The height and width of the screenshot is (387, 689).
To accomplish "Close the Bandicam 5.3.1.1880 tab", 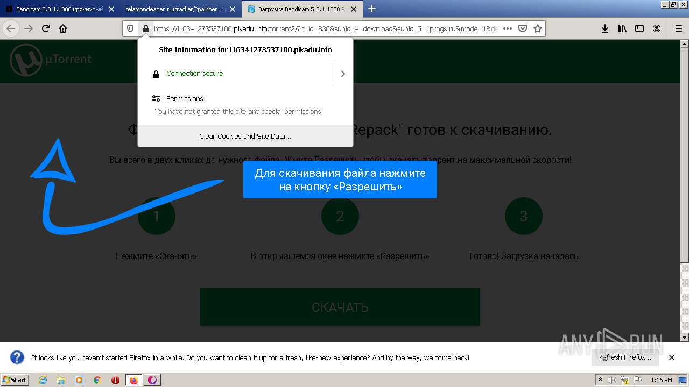I will 111,9.
